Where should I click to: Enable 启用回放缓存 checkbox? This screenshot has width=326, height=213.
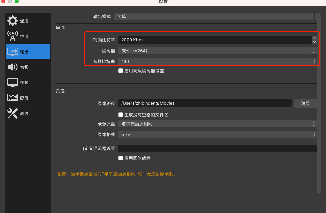(121, 158)
